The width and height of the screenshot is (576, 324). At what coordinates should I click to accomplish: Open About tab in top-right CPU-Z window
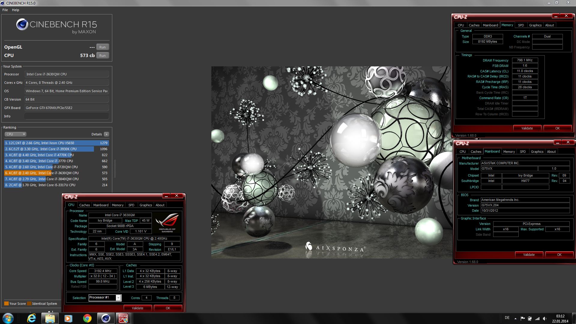click(550, 25)
